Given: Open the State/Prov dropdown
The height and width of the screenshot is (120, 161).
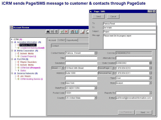Looking at the screenshot, I should coord(96,88).
